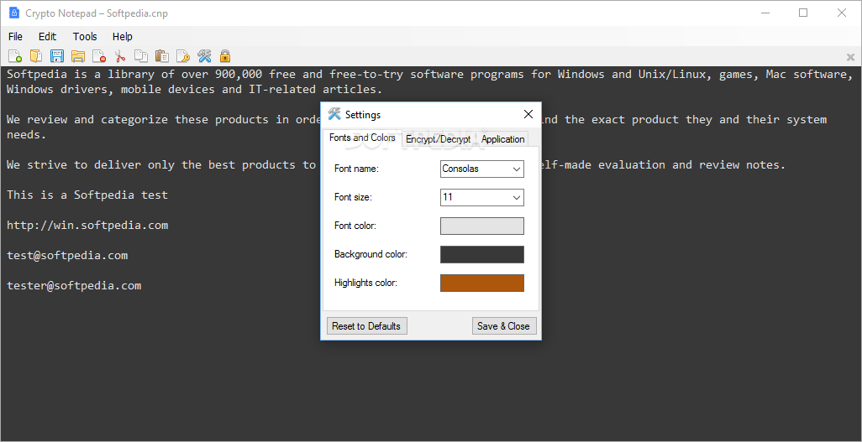The height and width of the screenshot is (442, 862).
Task: Maximize the Crypto Notepad window
Action: point(803,13)
